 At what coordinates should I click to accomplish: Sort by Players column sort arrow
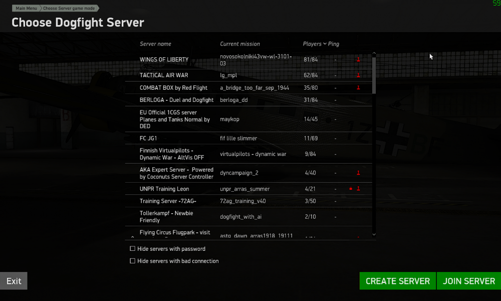325,44
